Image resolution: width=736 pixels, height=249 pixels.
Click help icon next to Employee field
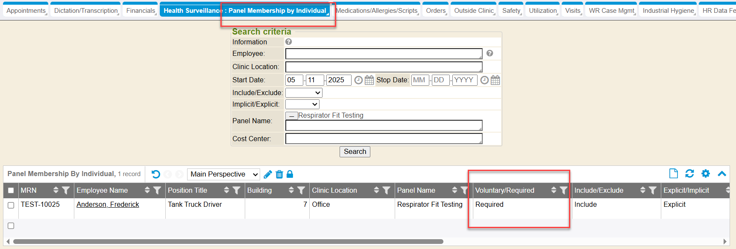(x=490, y=53)
